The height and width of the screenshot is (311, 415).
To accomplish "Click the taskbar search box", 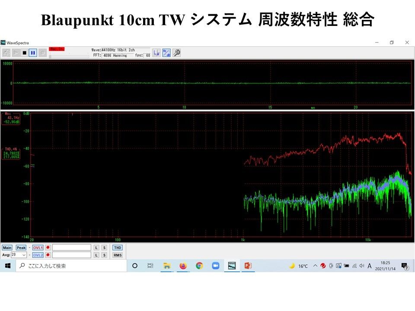I will [x=71, y=266].
